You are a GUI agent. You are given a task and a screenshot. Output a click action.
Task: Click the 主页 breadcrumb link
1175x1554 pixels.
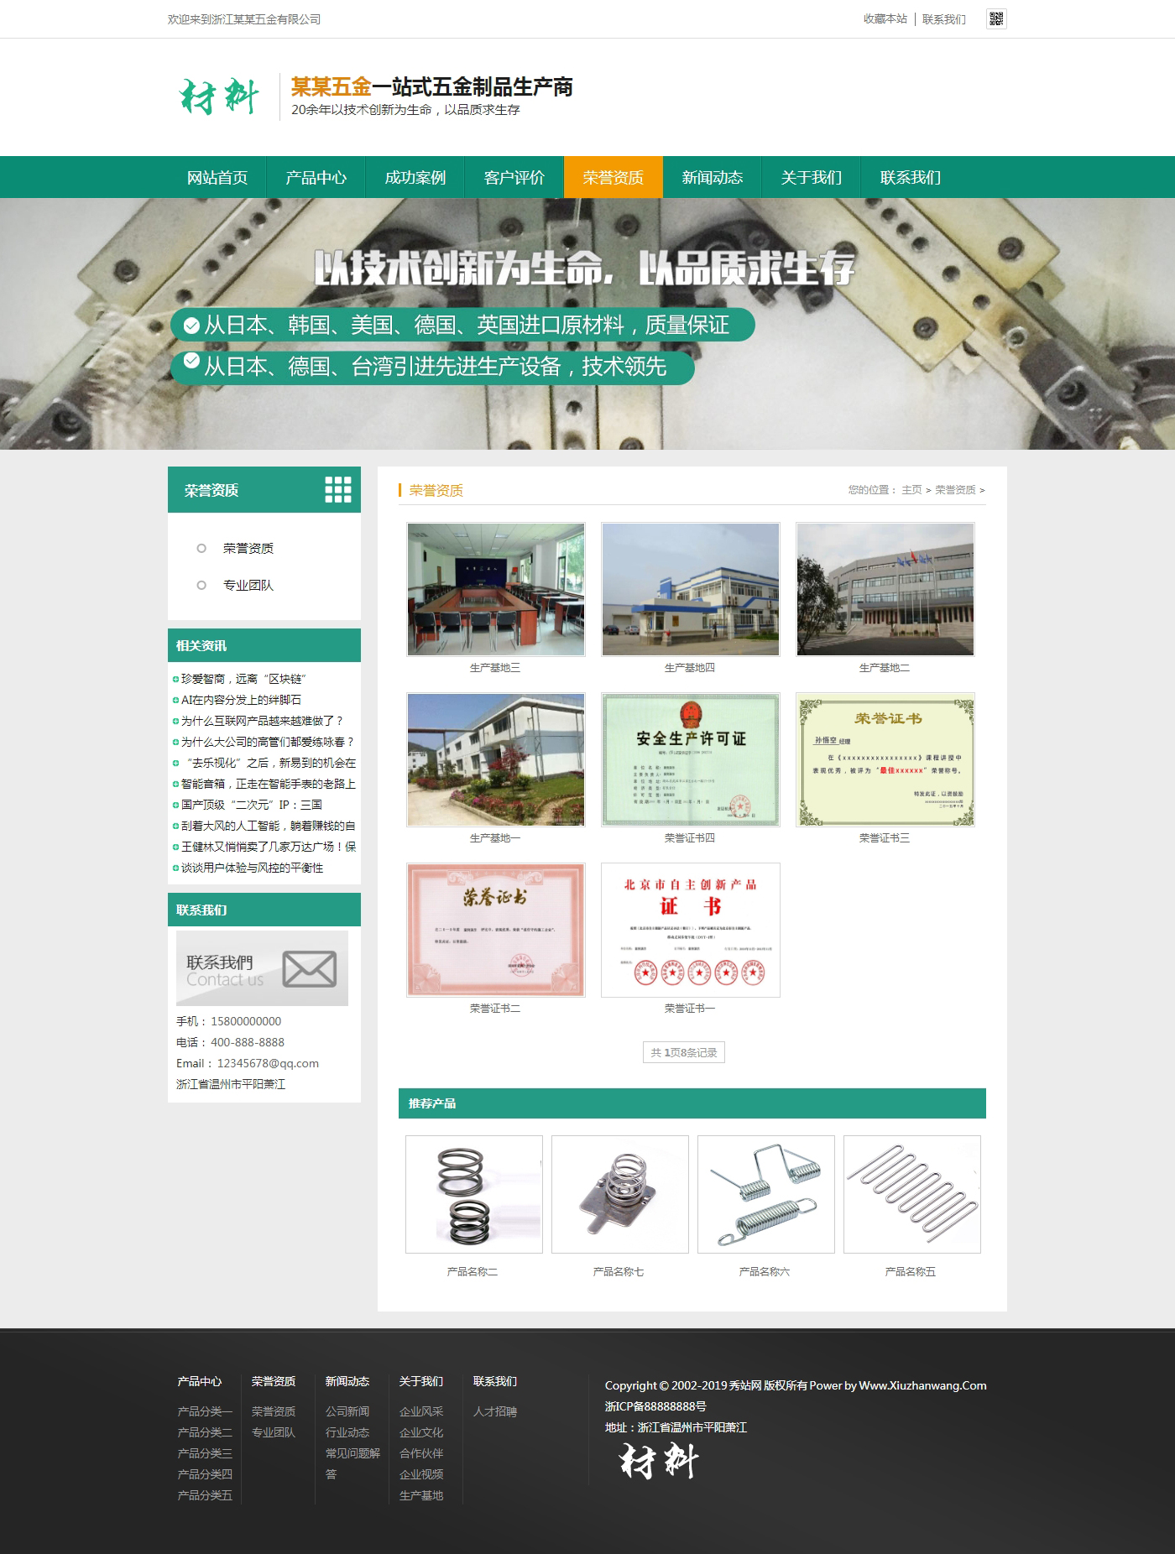[x=911, y=490]
